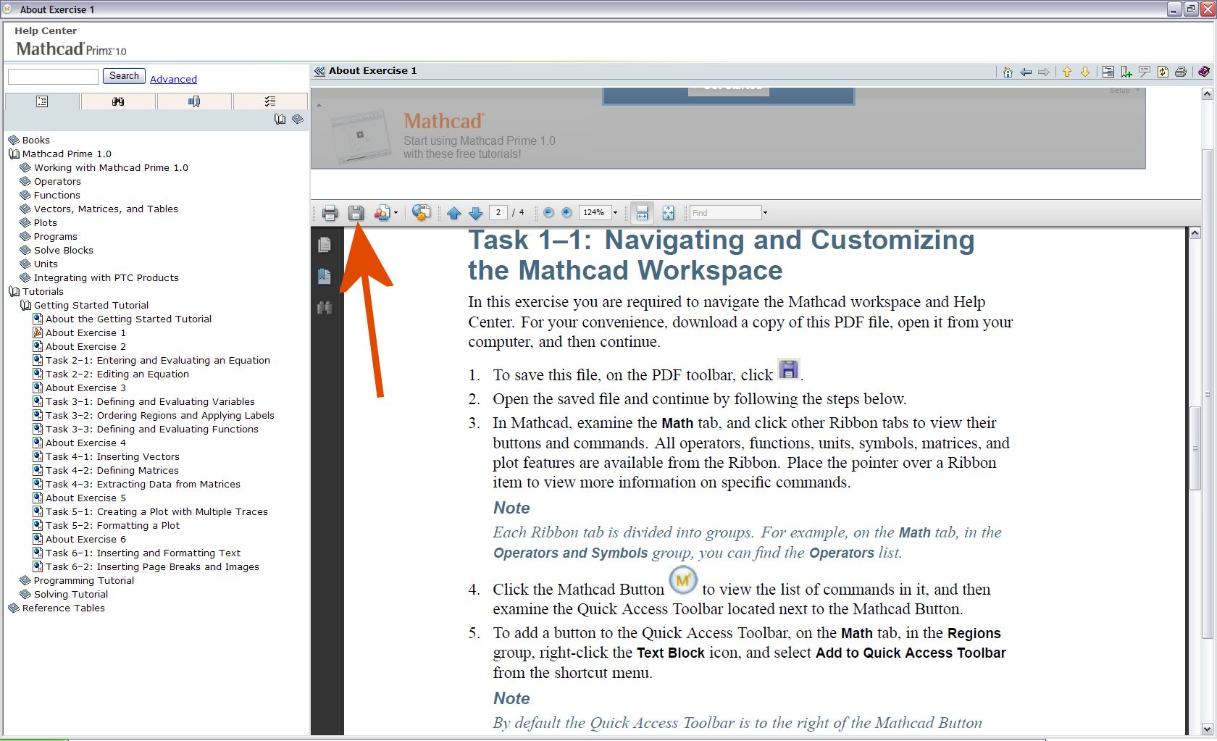Show topic in table of contents

(x=1108, y=72)
